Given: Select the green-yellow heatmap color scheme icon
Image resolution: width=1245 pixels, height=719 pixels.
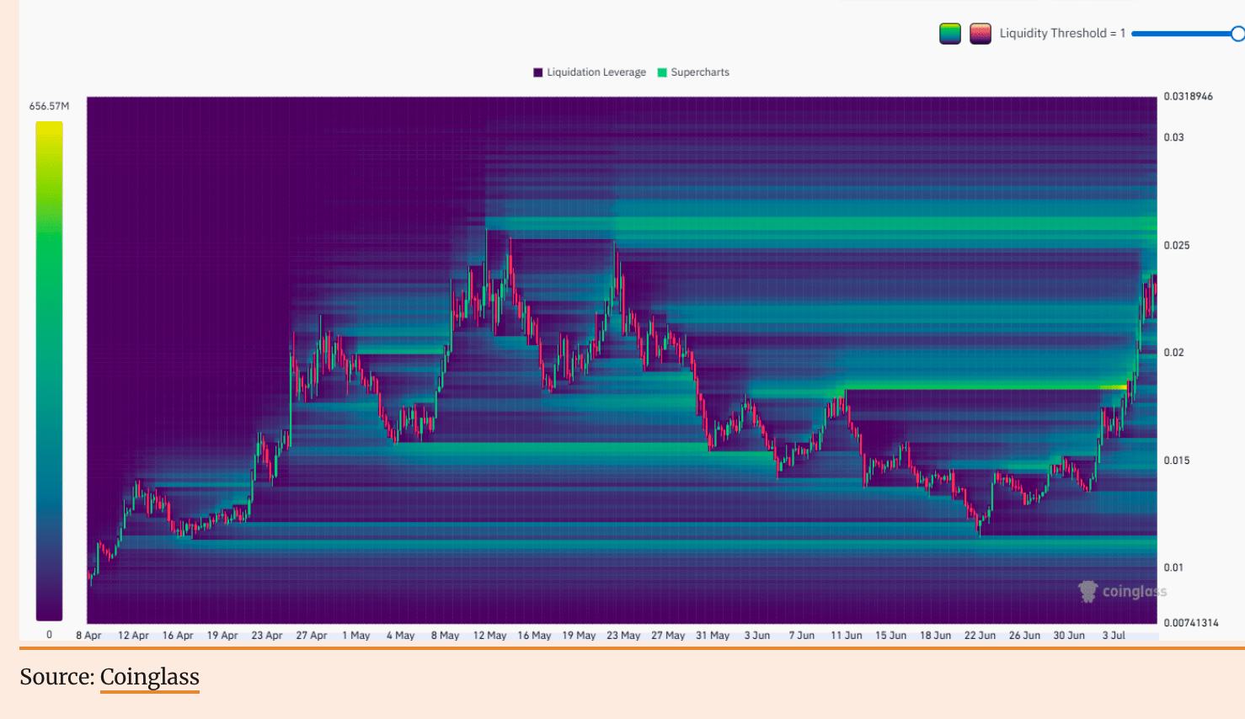Looking at the screenshot, I should tap(949, 34).
